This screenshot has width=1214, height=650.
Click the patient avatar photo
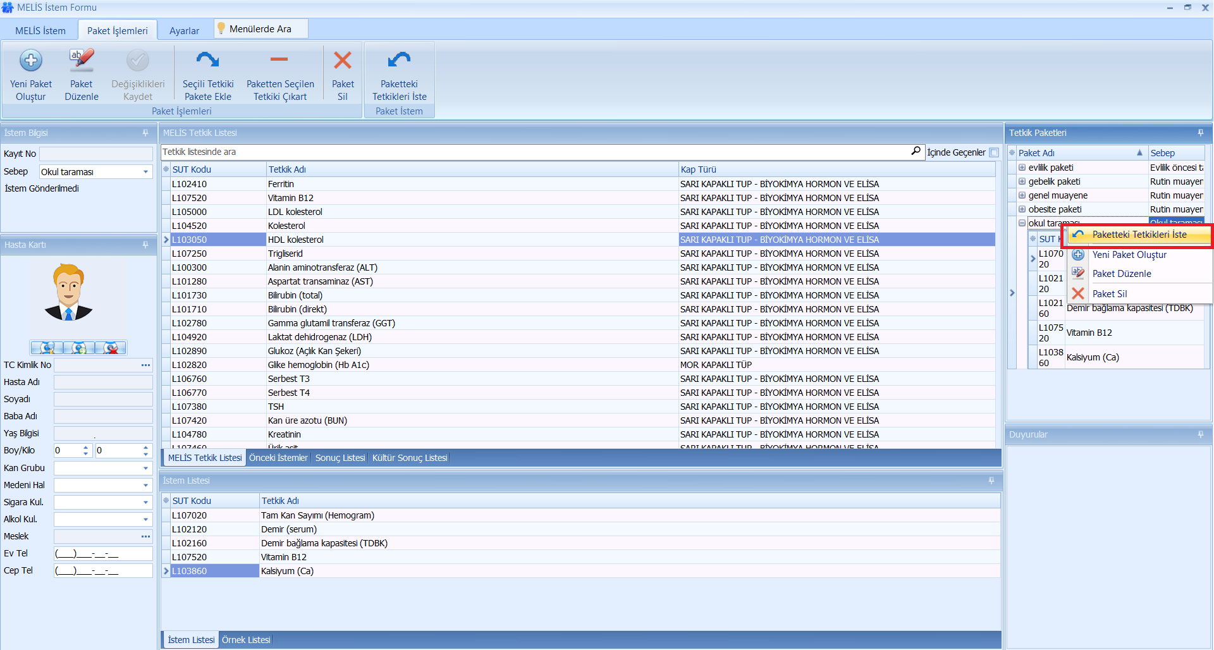tap(69, 292)
